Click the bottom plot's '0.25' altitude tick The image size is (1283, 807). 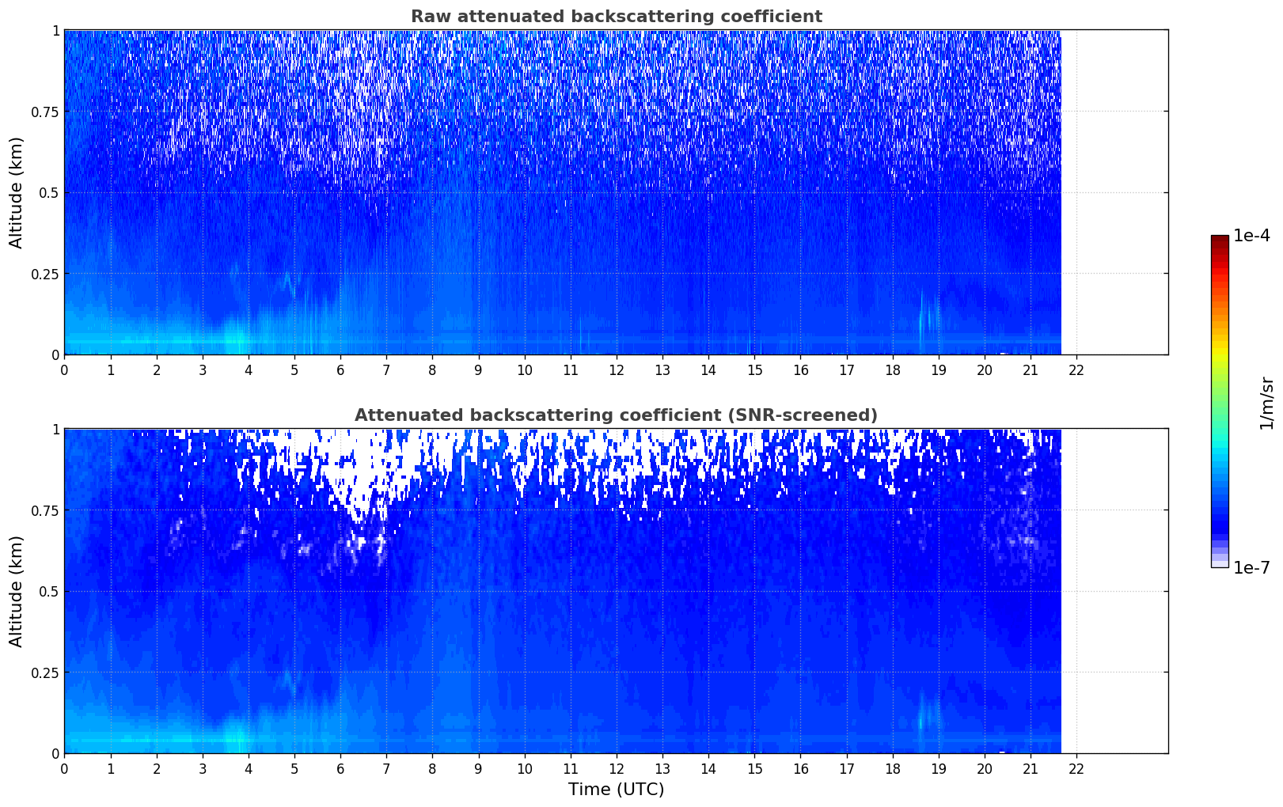pyautogui.click(x=45, y=672)
